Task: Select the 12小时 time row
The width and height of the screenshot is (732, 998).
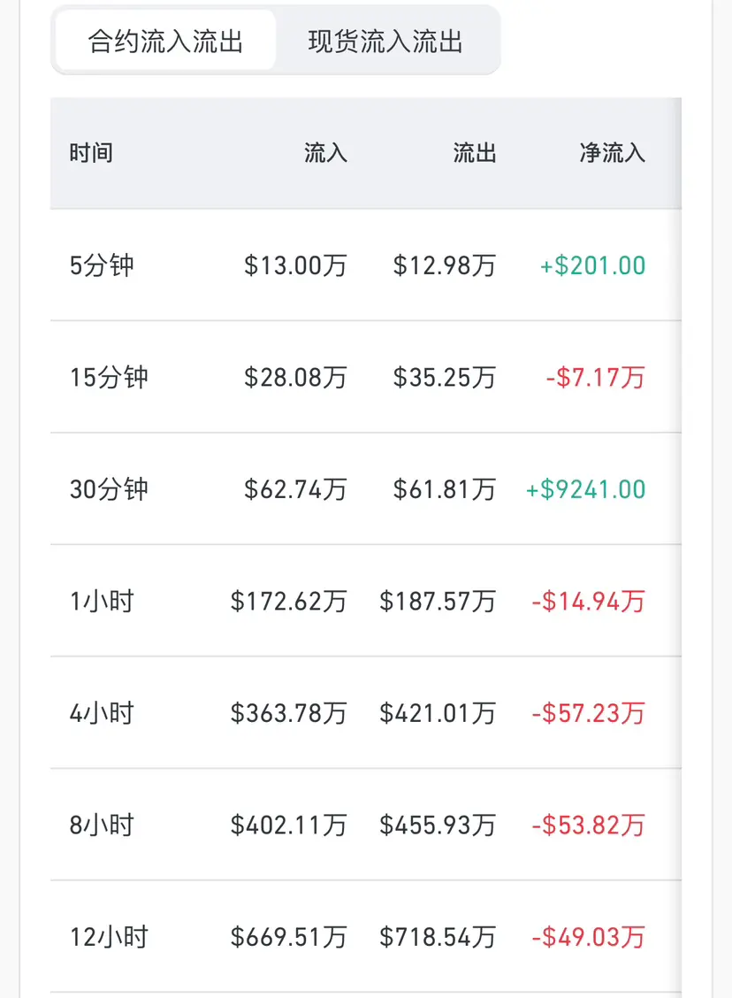Action: [109, 937]
